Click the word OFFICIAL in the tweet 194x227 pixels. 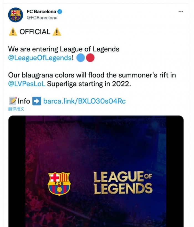[35, 32]
